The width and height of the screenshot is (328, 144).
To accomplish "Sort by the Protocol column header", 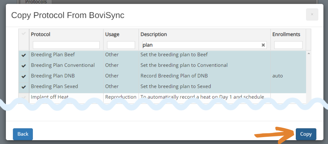I will [x=41, y=34].
